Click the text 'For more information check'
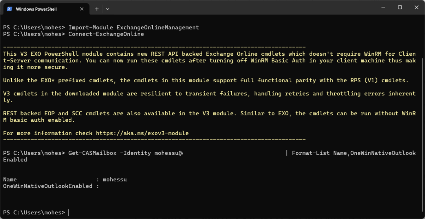The image size is (425, 219). click(48, 133)
